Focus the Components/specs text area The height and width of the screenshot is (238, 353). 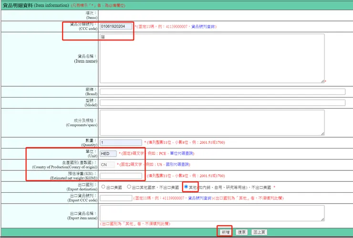tap(212, 123)
